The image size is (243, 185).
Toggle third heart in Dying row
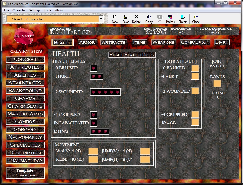105,132
